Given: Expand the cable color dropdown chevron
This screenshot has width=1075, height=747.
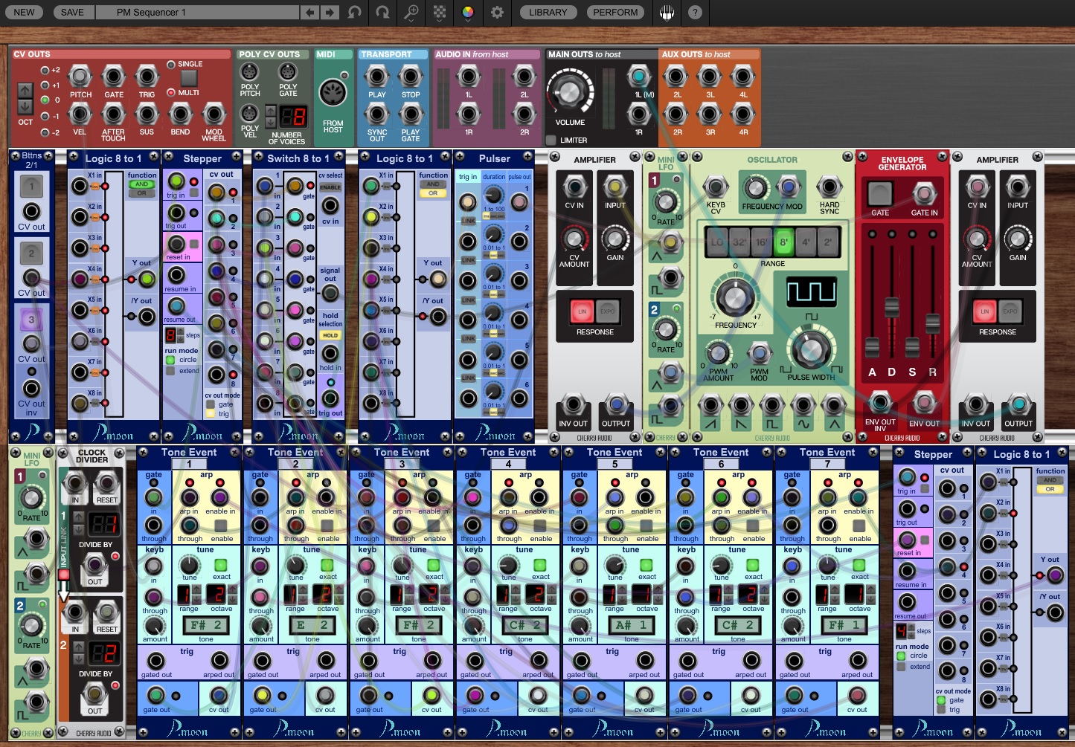Looking at the screenshot, I should pos(468,21).
